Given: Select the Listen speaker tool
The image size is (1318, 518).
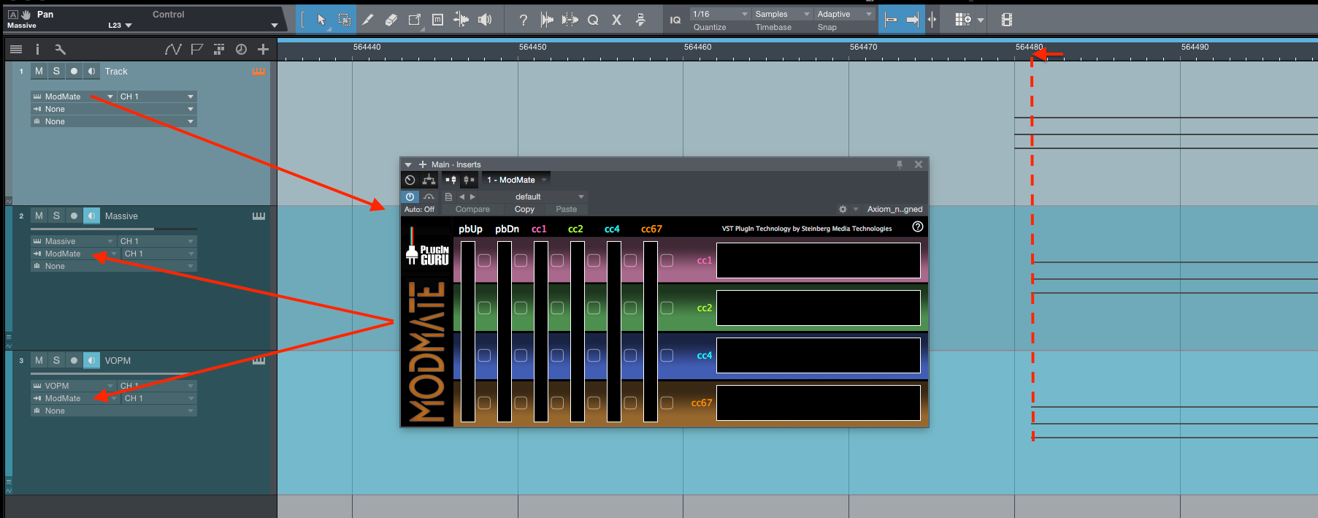Looking at the screenshot, I should point(485,20).
